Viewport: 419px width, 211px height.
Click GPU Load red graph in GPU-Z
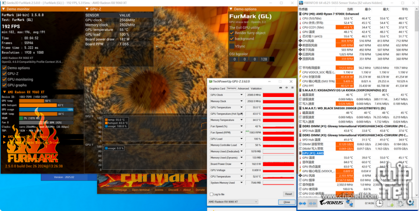(278, 139)
